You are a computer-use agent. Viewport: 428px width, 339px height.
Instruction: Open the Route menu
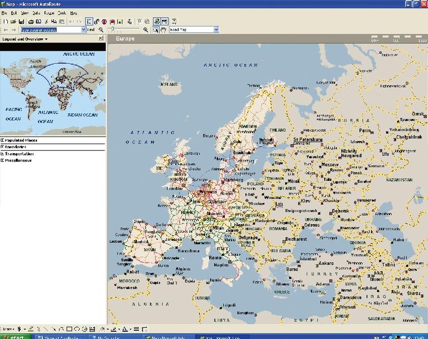(x=49, y=13)
